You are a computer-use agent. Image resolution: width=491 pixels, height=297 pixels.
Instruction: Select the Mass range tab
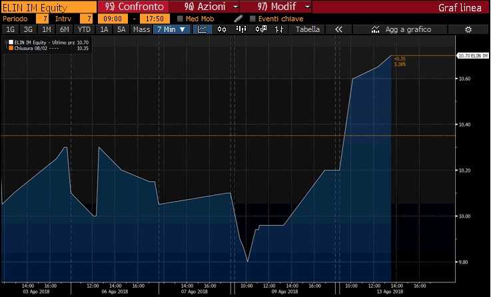141,29
